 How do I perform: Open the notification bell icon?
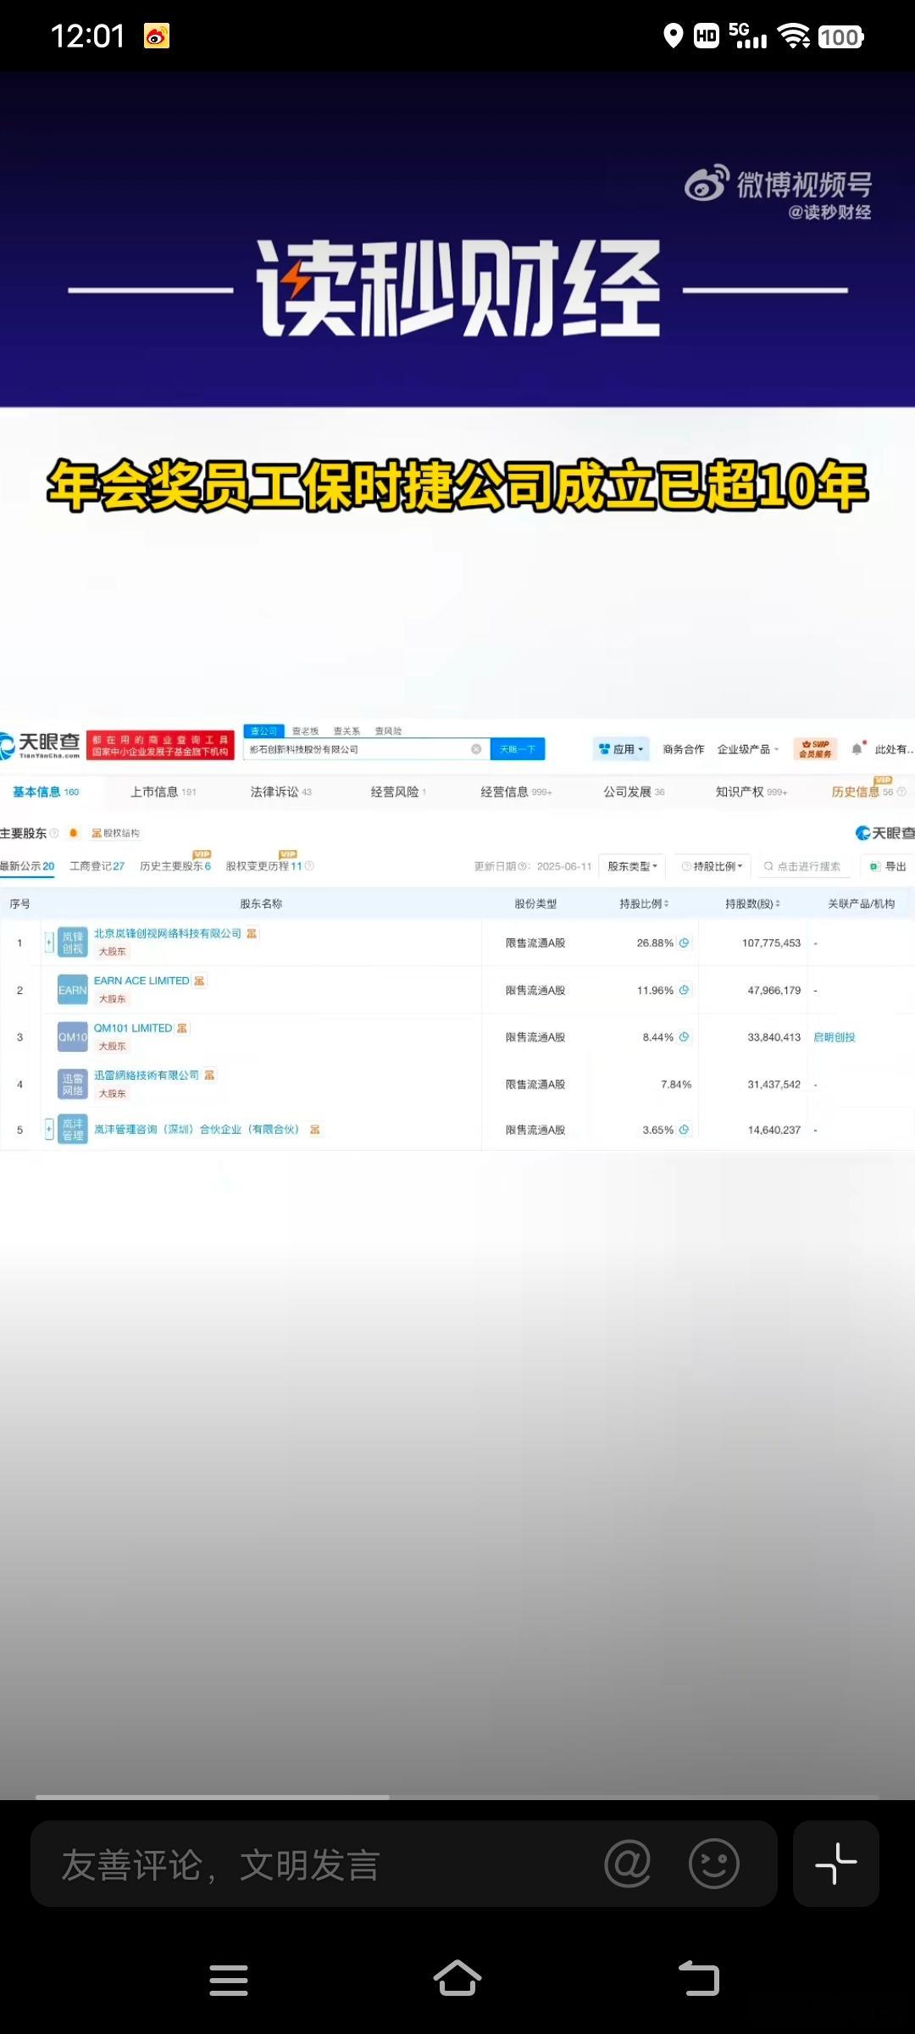tap(857, 748)
